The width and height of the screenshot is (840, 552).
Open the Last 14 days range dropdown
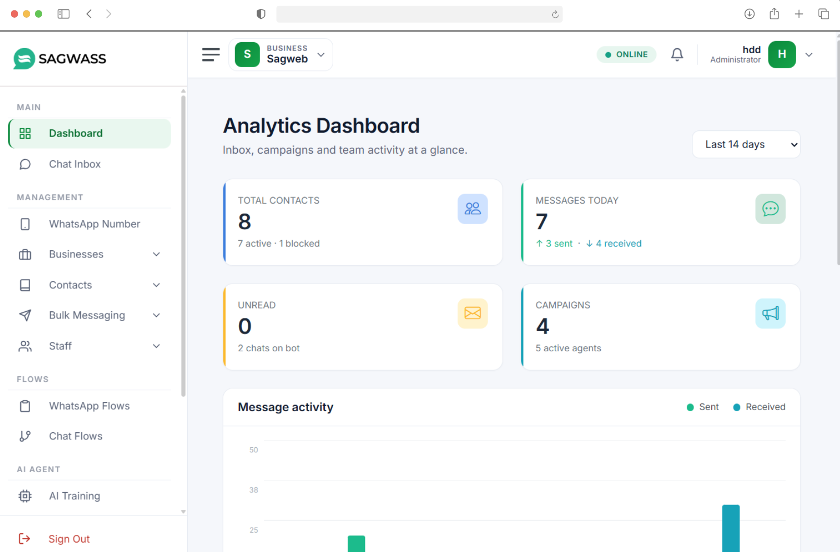click(x=746, y=144)
